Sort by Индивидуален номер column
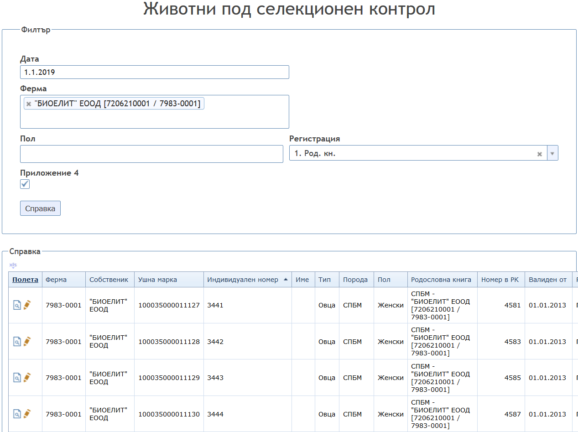 click(243, 280)
